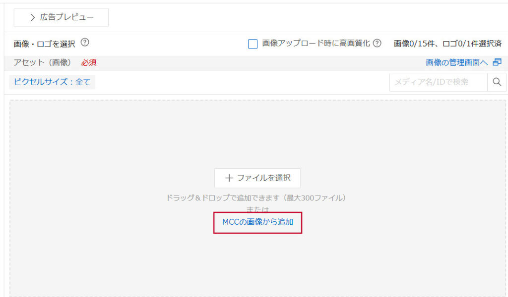The image size is (508, 297).
Task: Open the 画像の管理画面へ link
Action: [456, 62]
